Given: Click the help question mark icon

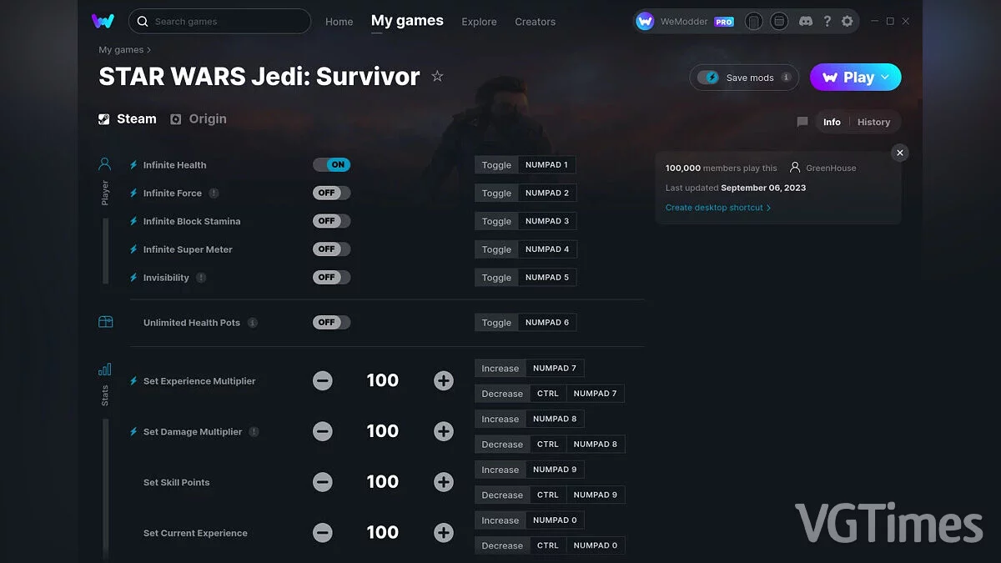Looking at the screenshot, I should [x=827, y=21].
